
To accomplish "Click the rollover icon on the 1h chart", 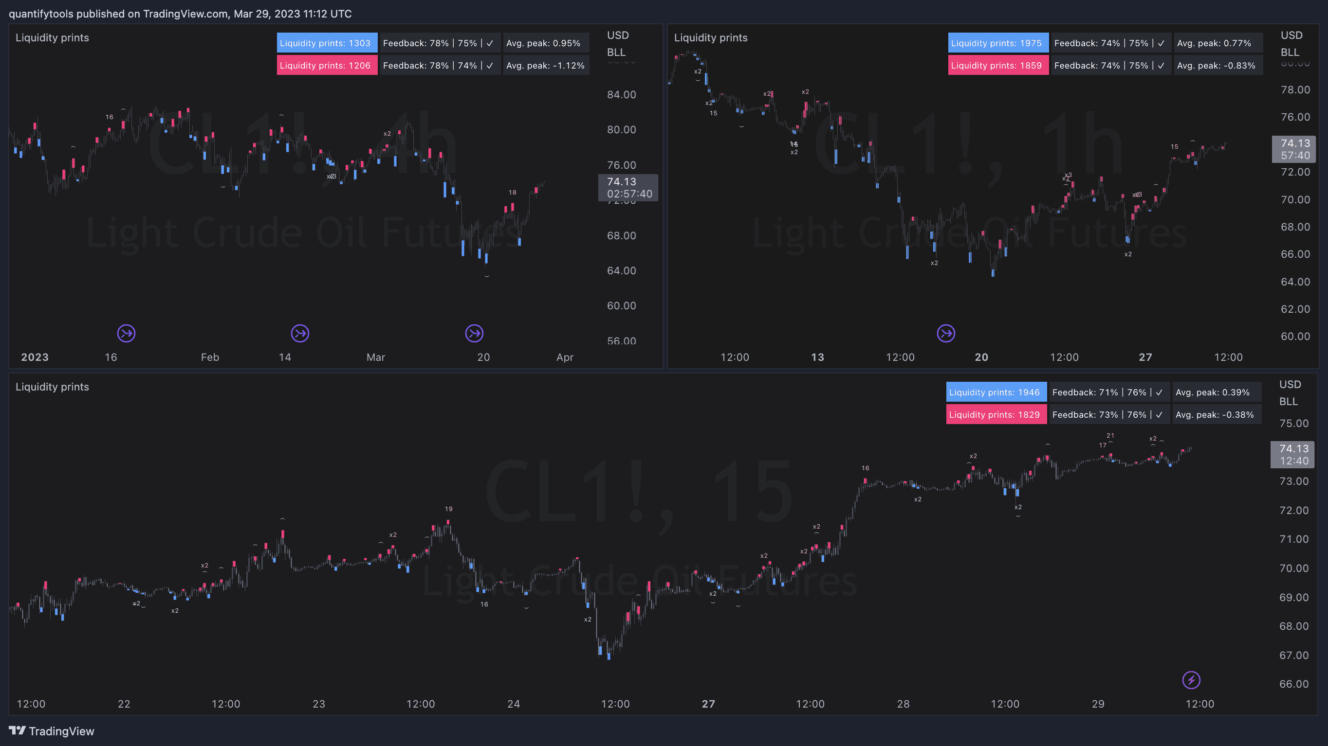I will pos(945,334).
